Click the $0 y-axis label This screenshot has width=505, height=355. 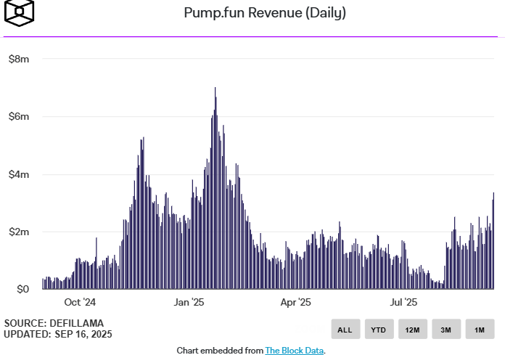pos(23,289)
